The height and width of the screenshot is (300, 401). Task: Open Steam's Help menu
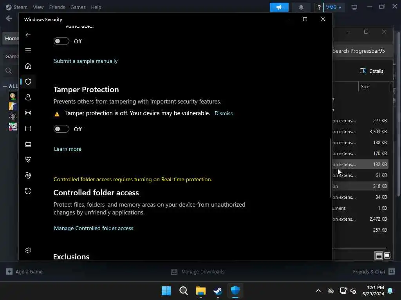(x=96, y=7)
